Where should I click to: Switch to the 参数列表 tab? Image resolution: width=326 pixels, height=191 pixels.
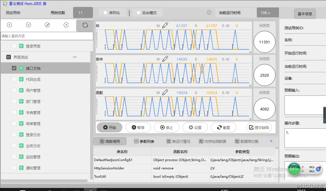pyautogui.click(x=144, y=141)
